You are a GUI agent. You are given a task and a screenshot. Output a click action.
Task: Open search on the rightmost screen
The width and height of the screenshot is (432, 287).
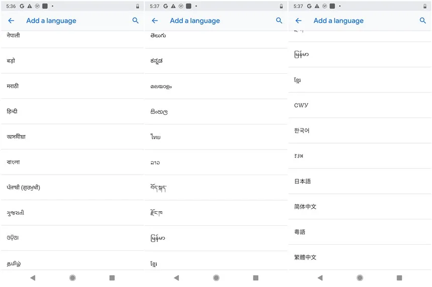[x=422, y=21]
